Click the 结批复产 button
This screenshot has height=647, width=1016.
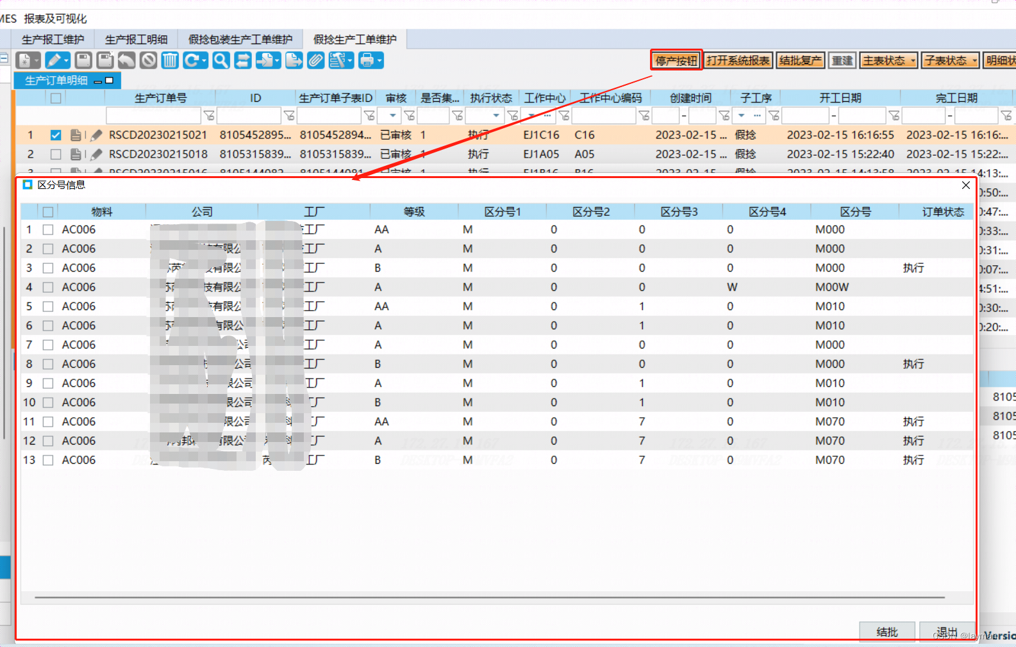[x=801, y=60]
